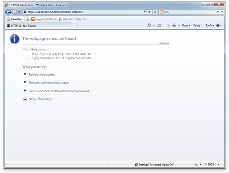This screenshot has height=173, width=229.
Task: Open the Tools menu
Action: click(x=210, y=25)
